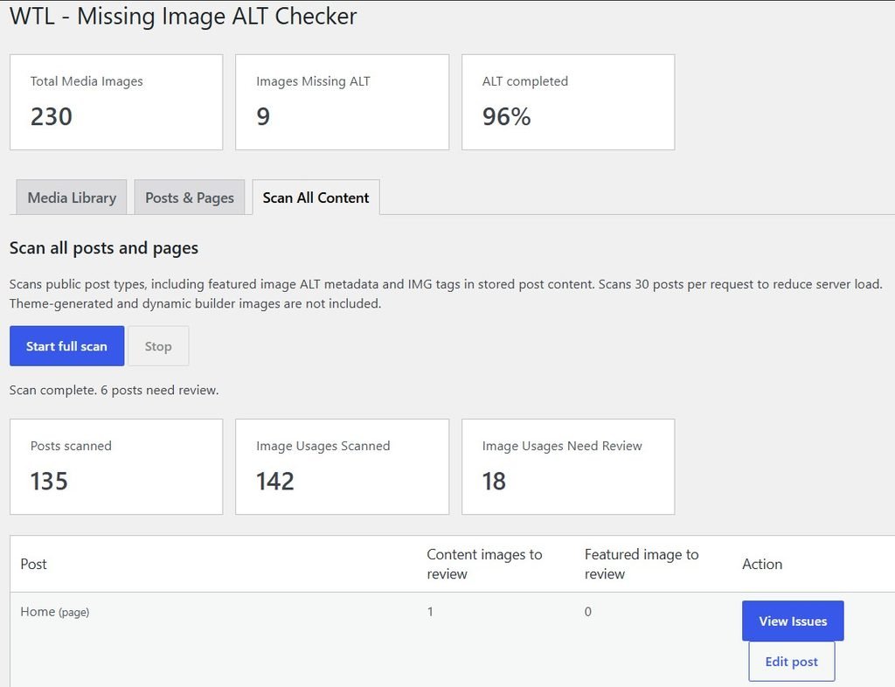Click the 'Image Usages Need Review' card label
This screenshot has height=687, width=895.
[x=562, y=447]
